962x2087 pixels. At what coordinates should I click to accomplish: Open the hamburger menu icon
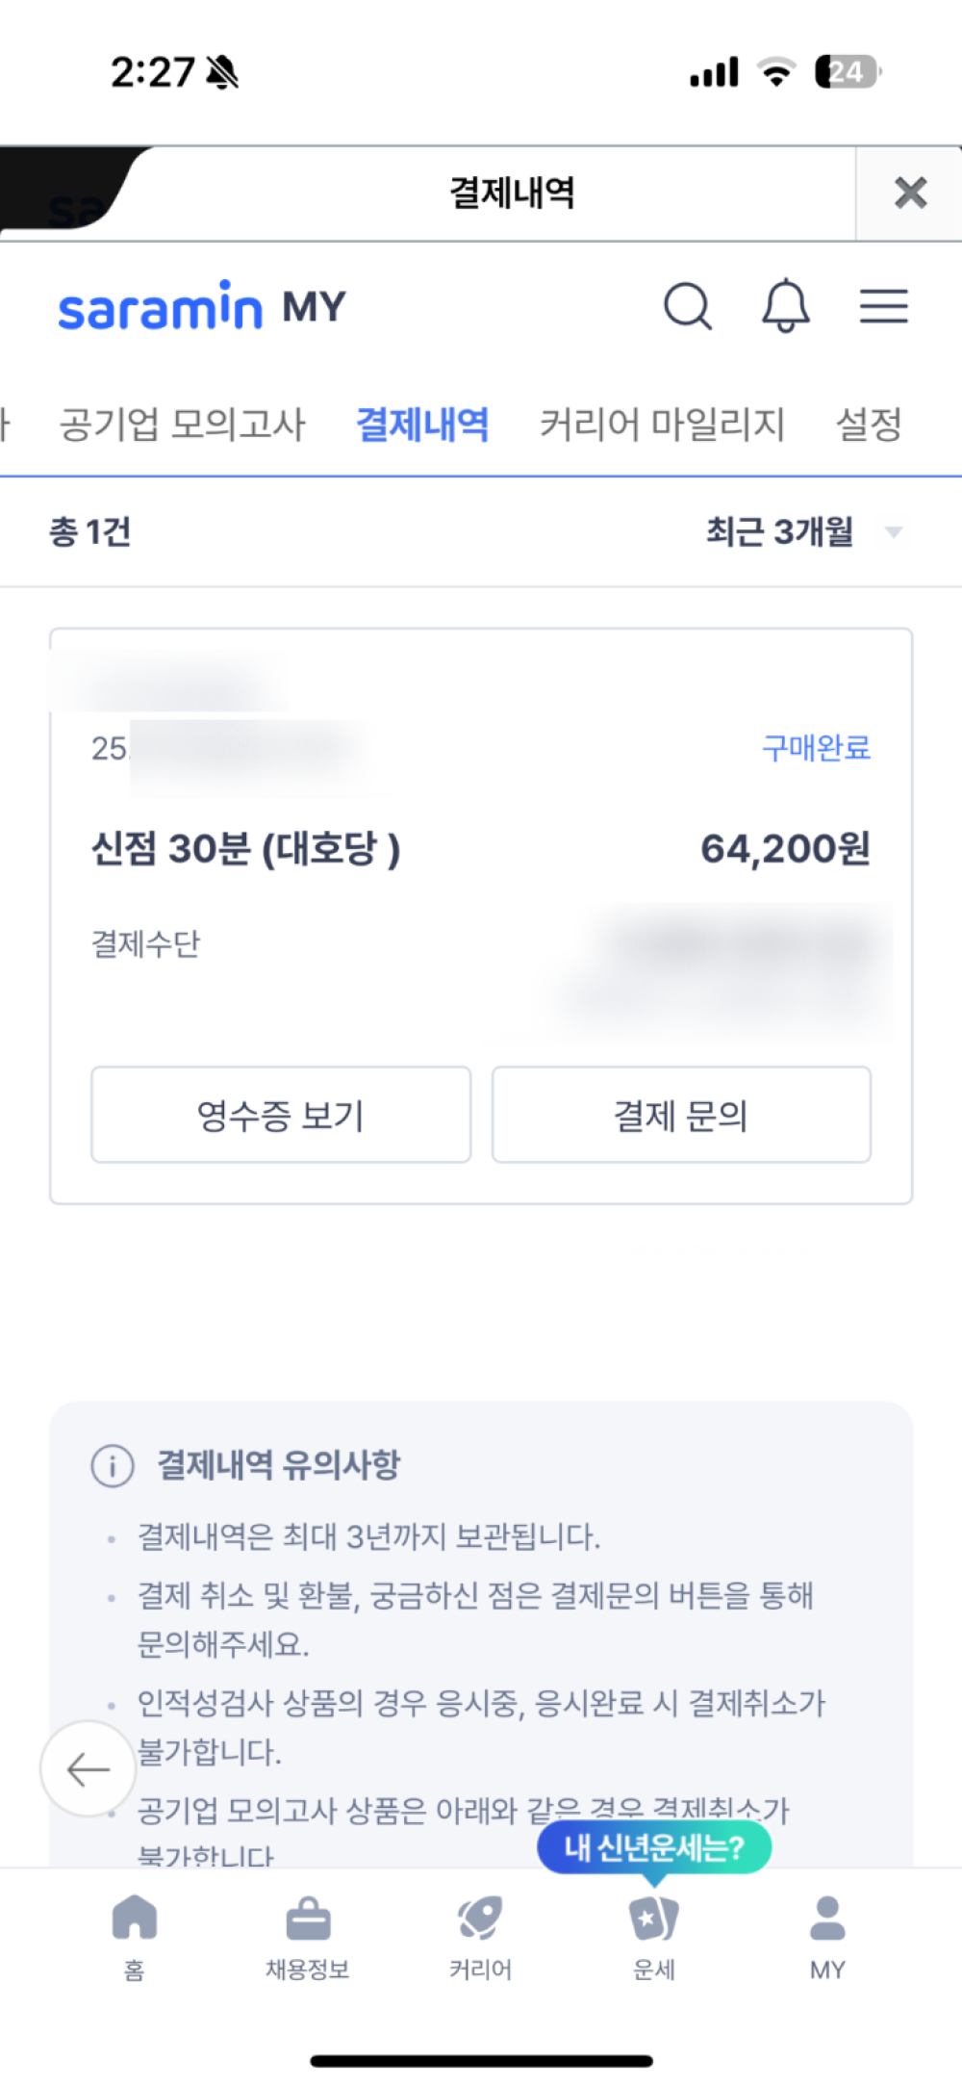point(883,306)
